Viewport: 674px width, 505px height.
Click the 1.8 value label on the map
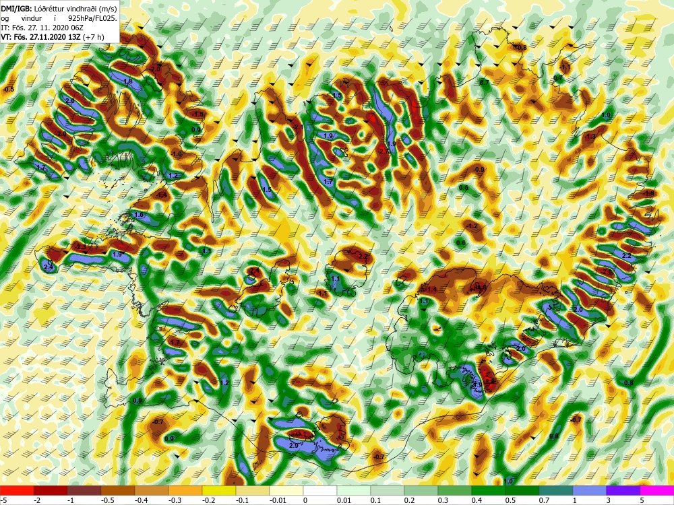[x=128, y=81]
